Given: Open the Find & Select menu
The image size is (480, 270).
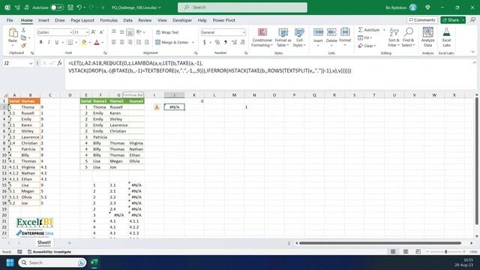Looking at the screenshot, I should click(408, 37).
